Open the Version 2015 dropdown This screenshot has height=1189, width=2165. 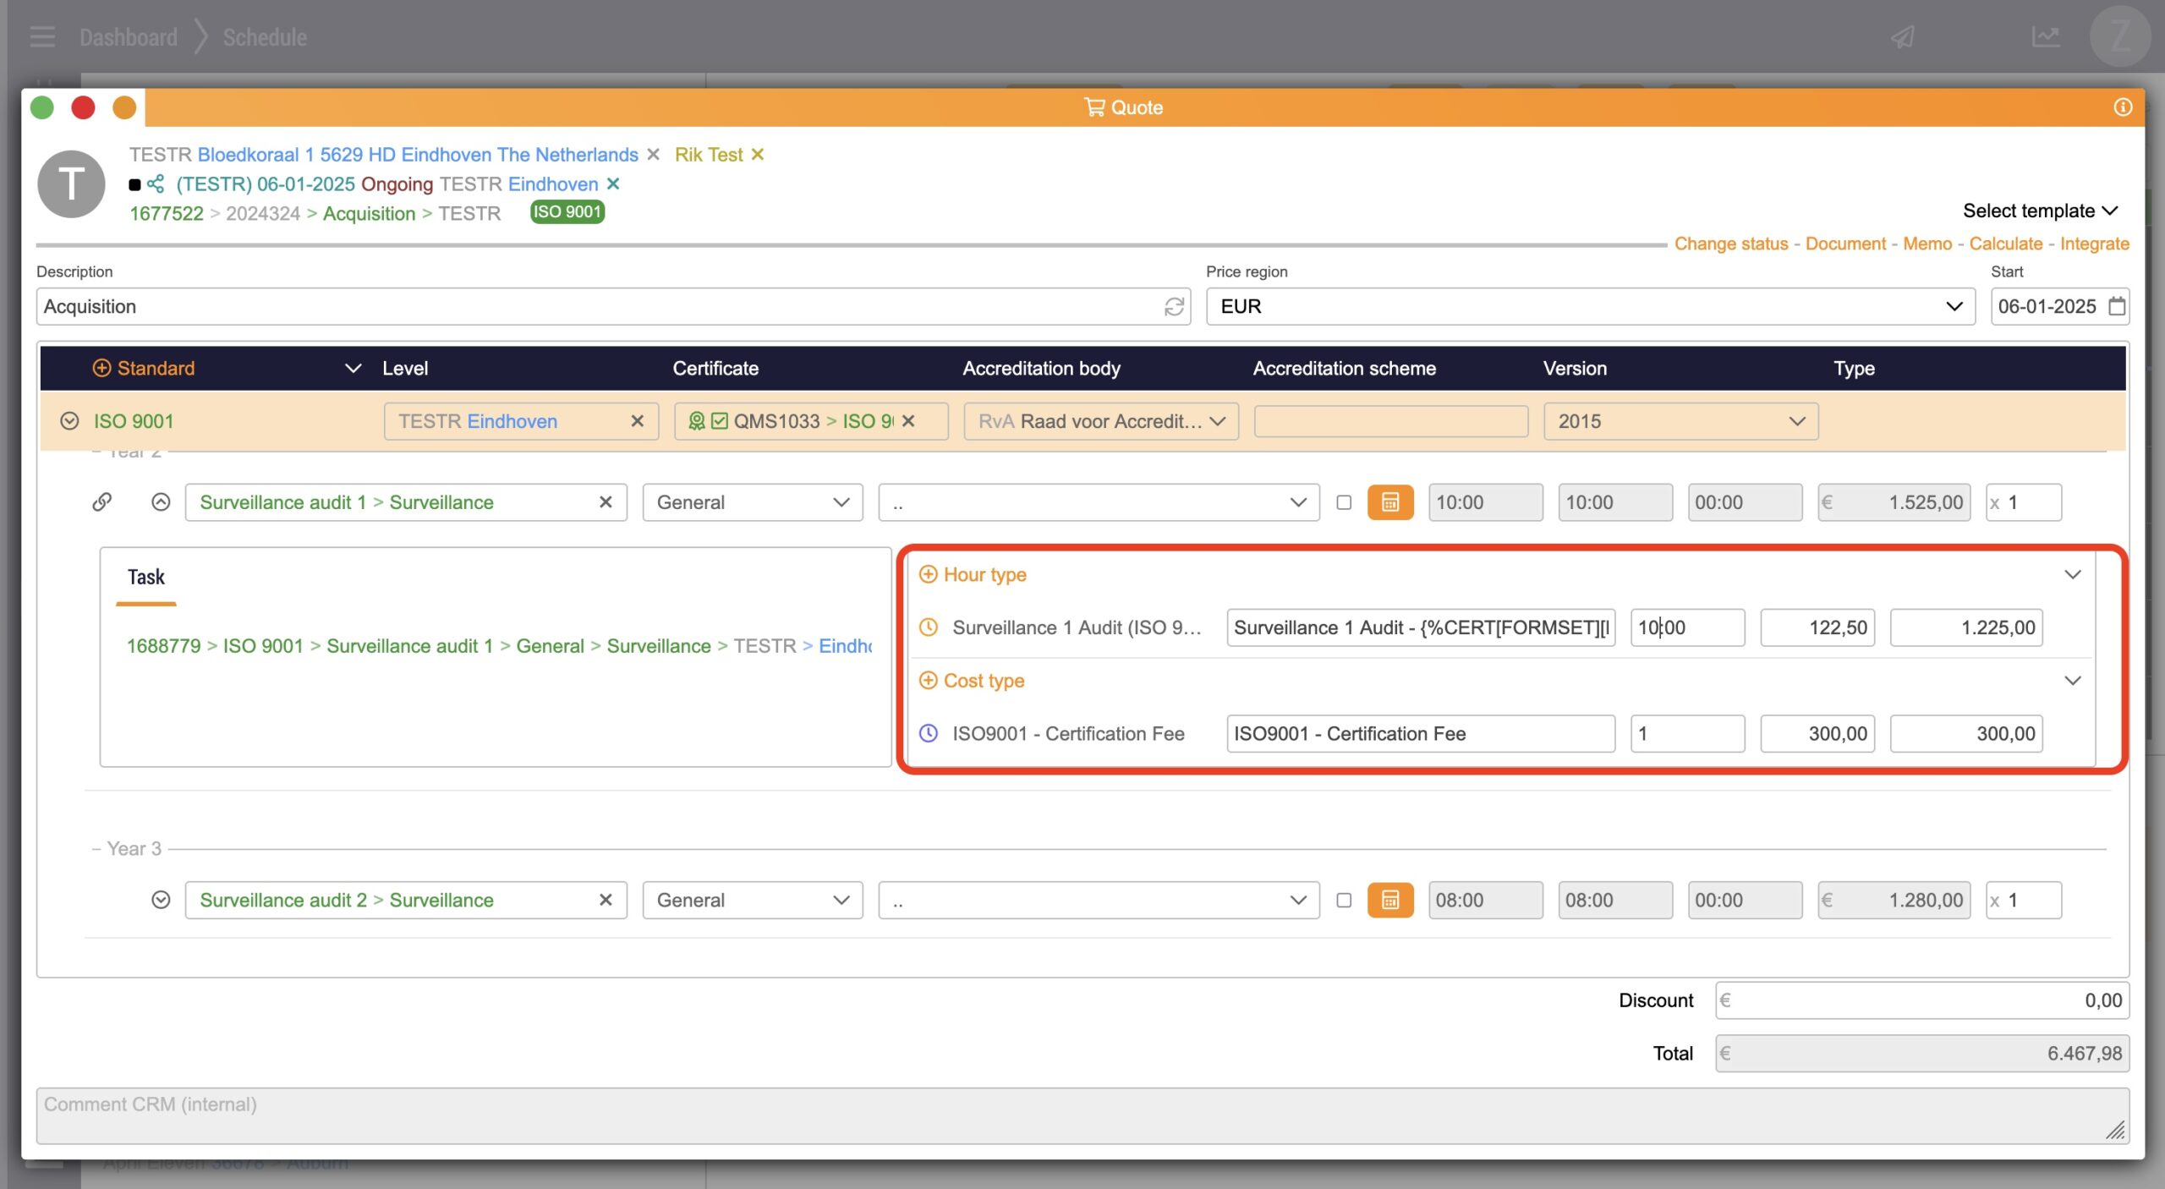1680,421
